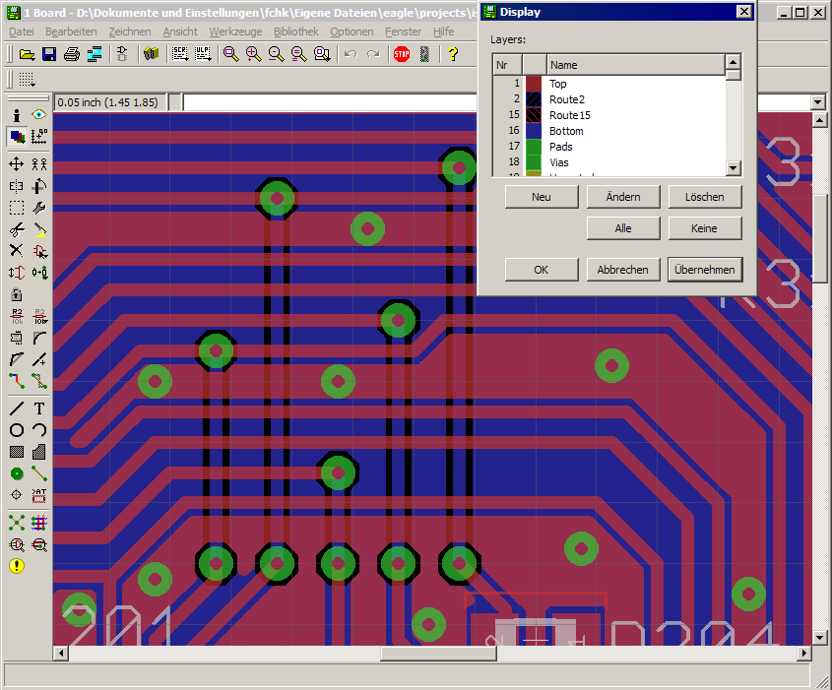
Task: Save the board with the floppy icon
Action: 49,54
